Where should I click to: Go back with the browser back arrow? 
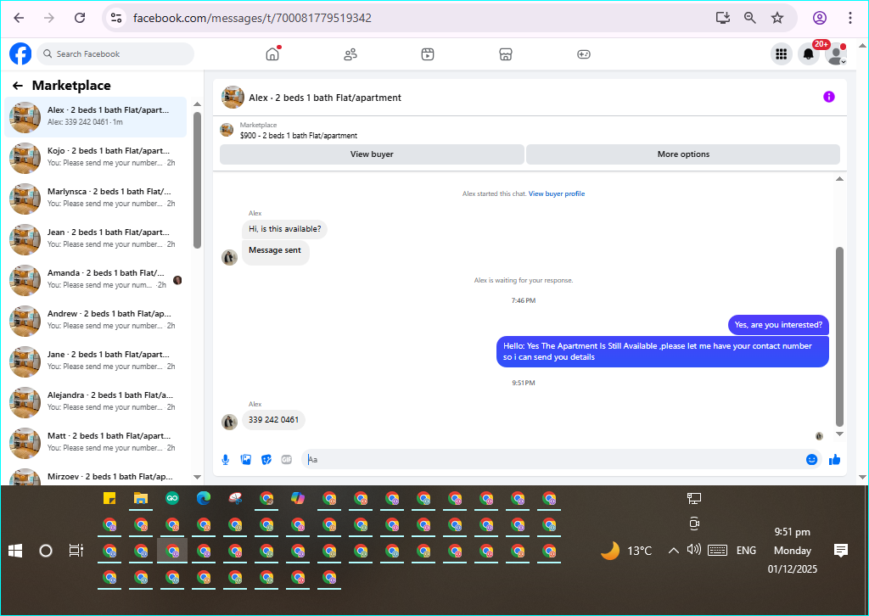point(19,18)
